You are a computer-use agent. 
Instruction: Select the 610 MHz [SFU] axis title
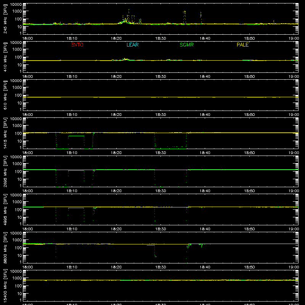5,95
